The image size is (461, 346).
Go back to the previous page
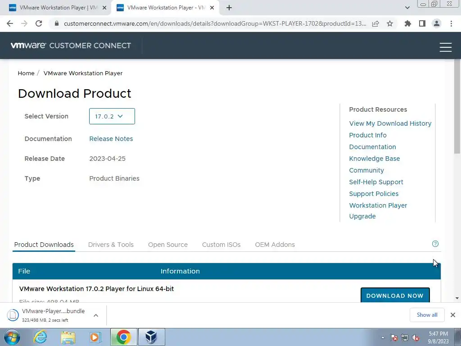tap(10, 23)
